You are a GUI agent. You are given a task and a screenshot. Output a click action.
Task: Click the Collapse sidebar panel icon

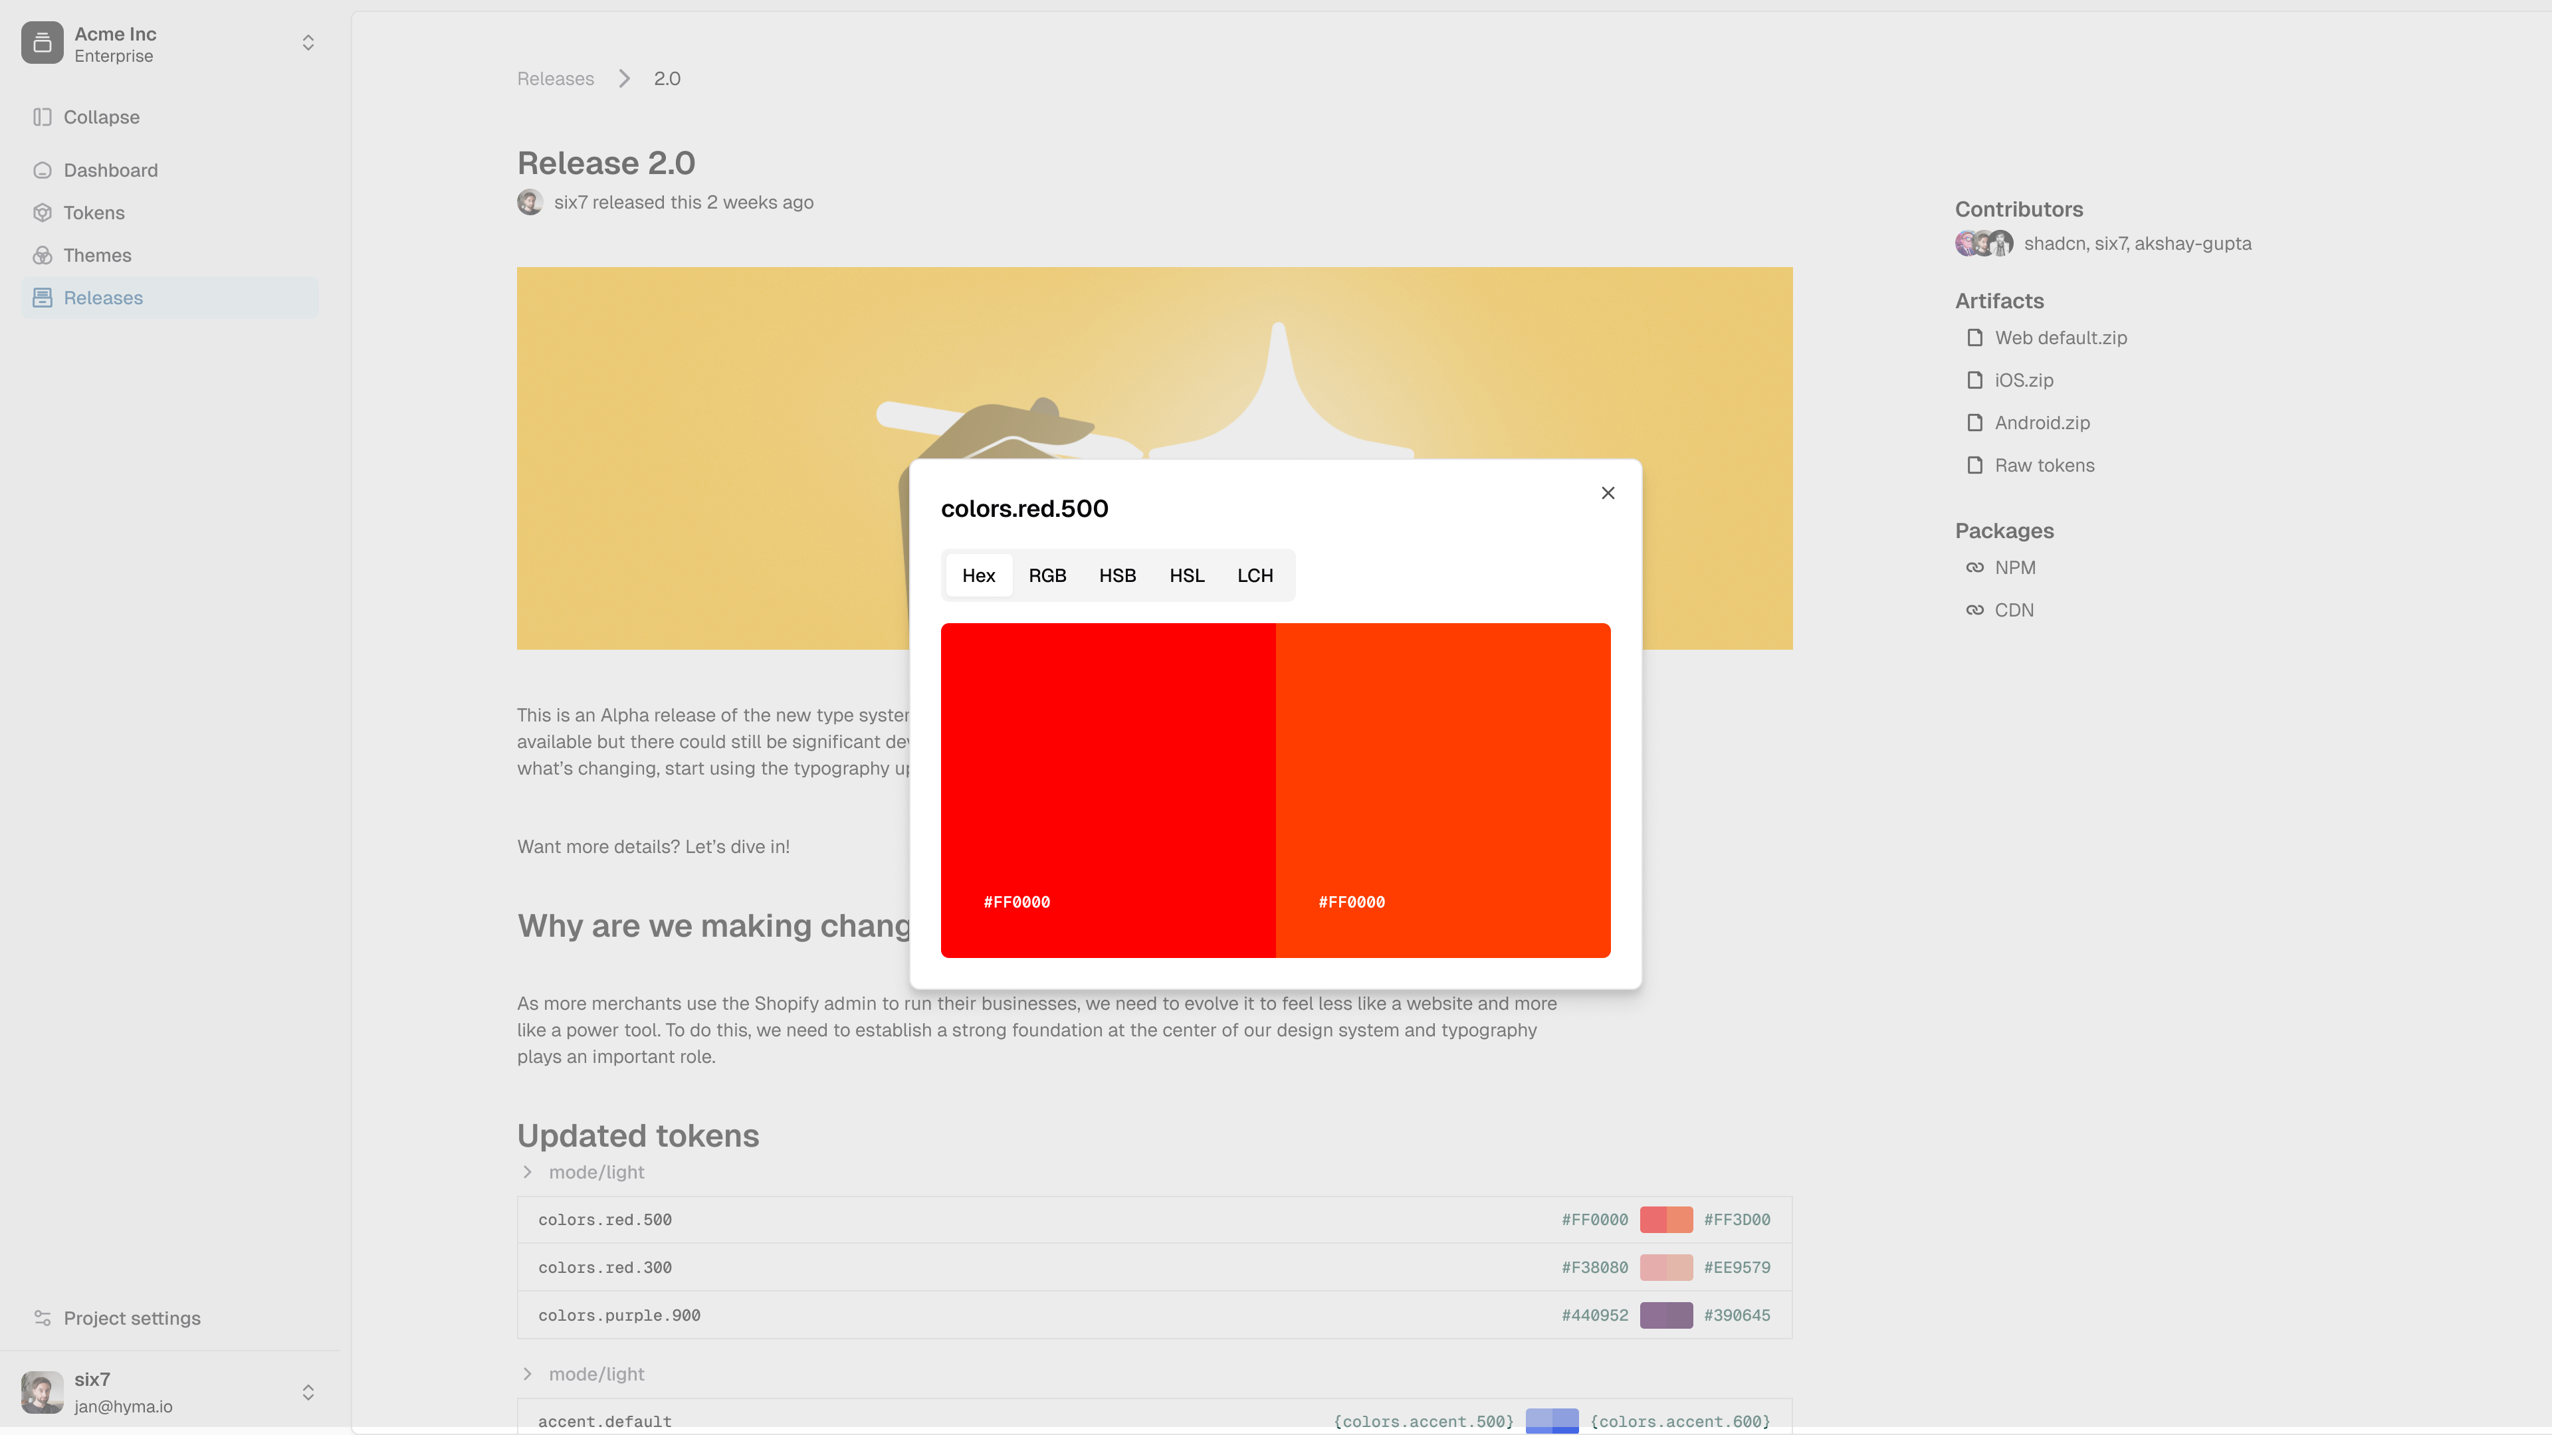point(42,117)
